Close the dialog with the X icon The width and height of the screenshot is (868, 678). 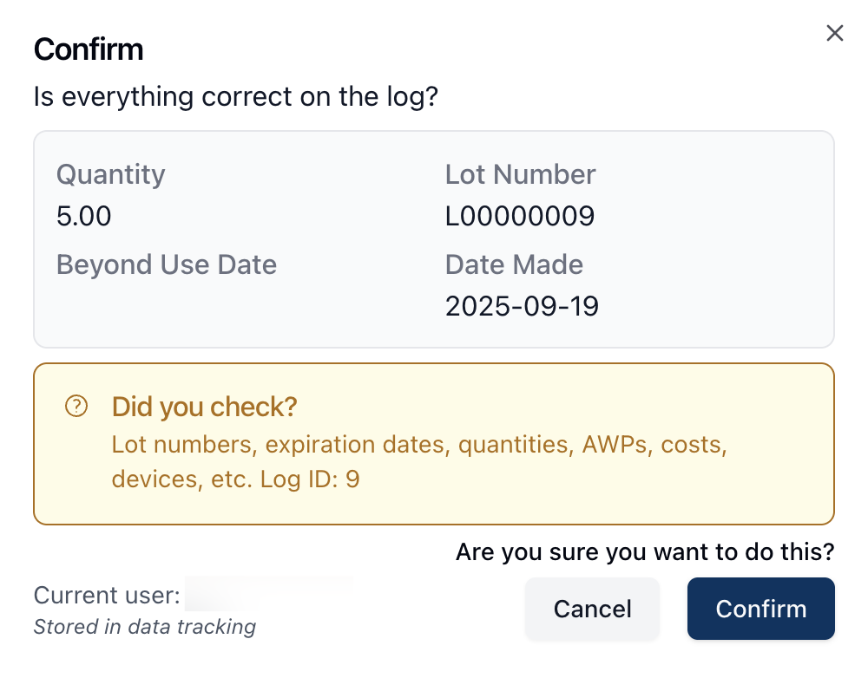(x=834, y=33)
